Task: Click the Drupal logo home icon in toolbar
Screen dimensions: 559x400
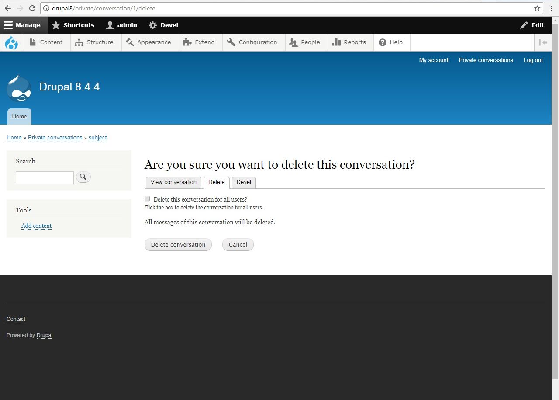Action: (12, 42)
